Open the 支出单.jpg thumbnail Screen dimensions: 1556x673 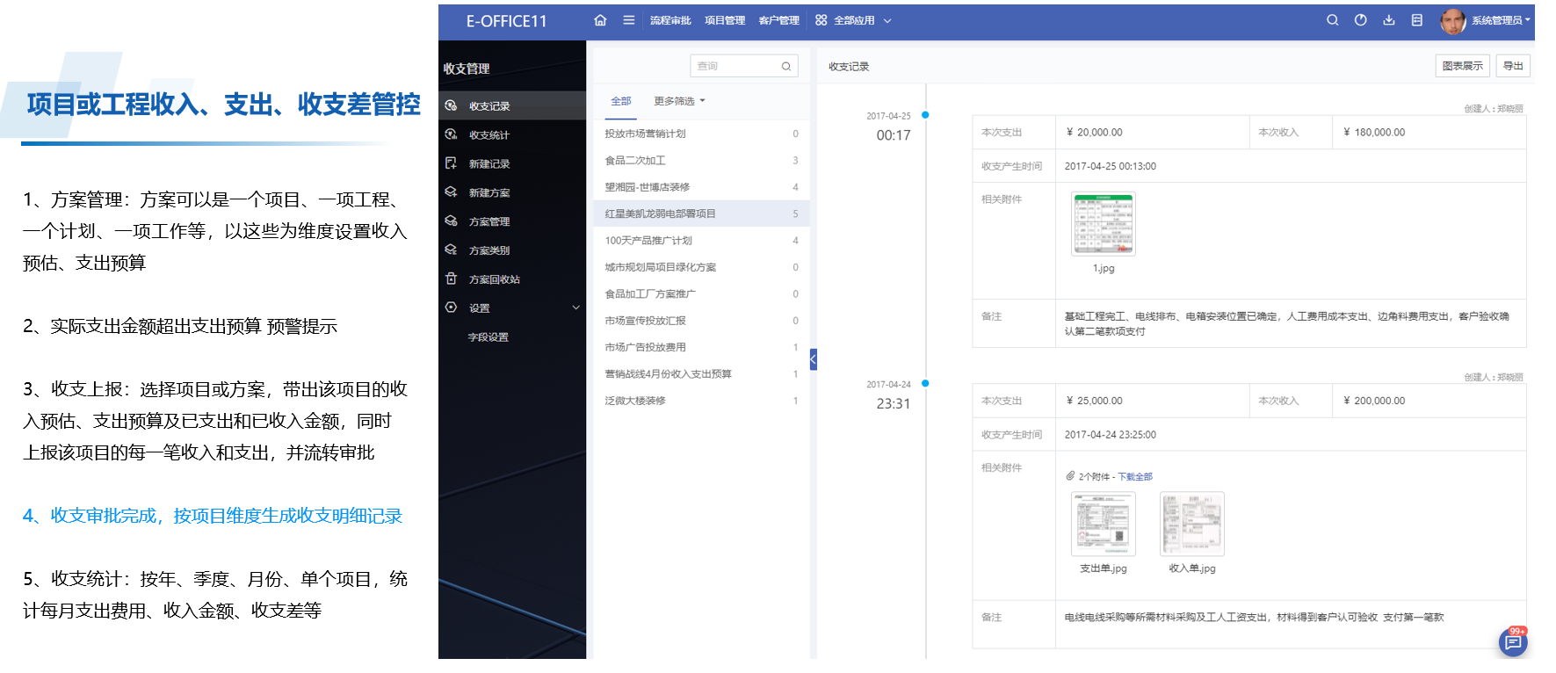1104,524
